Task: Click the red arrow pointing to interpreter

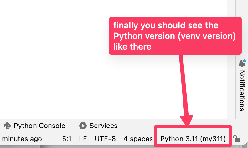Action: click(x=184, y=91)
